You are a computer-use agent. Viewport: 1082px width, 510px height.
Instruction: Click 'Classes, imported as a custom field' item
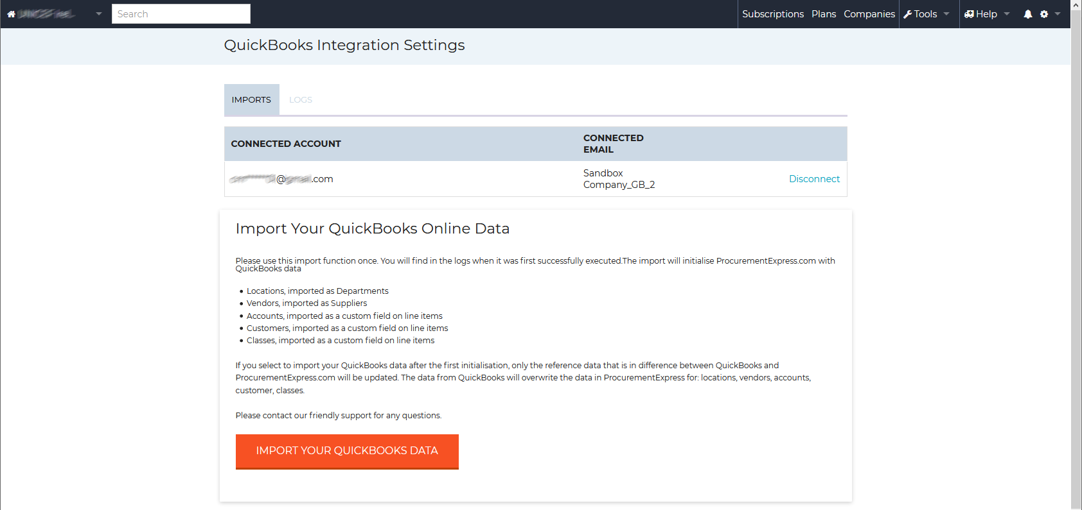pos(341,341)
